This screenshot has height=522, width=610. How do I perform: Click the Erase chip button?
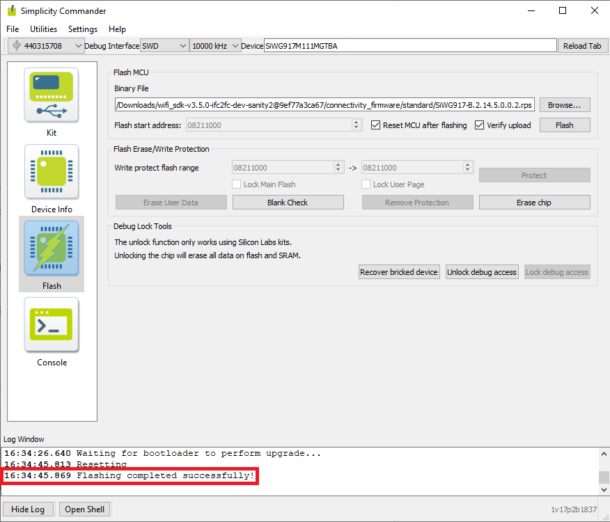pos(534,203)
